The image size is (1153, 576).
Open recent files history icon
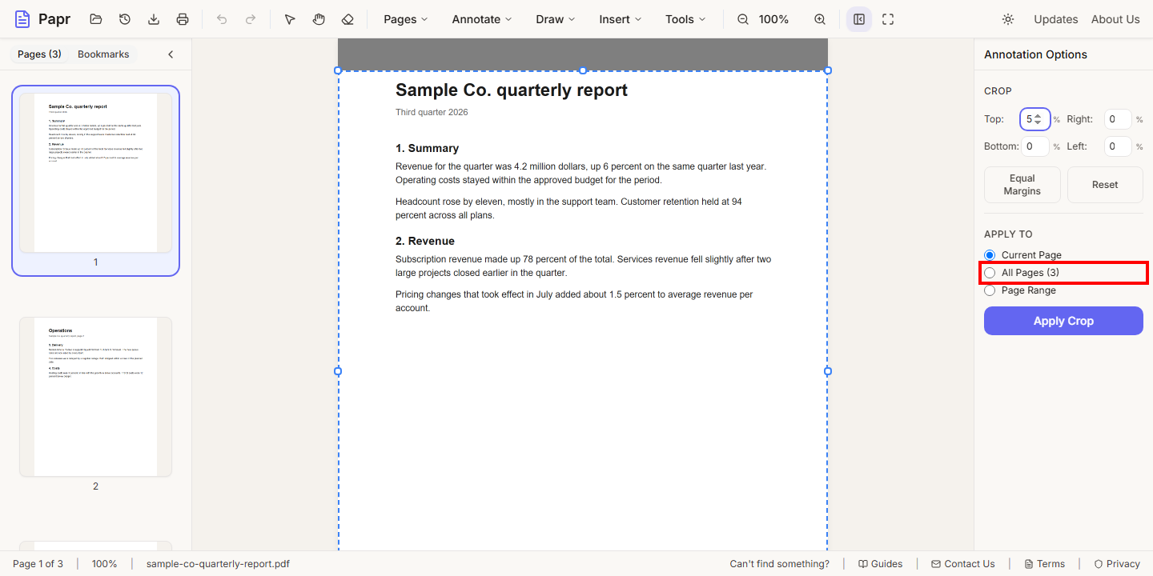coord(125,19)
